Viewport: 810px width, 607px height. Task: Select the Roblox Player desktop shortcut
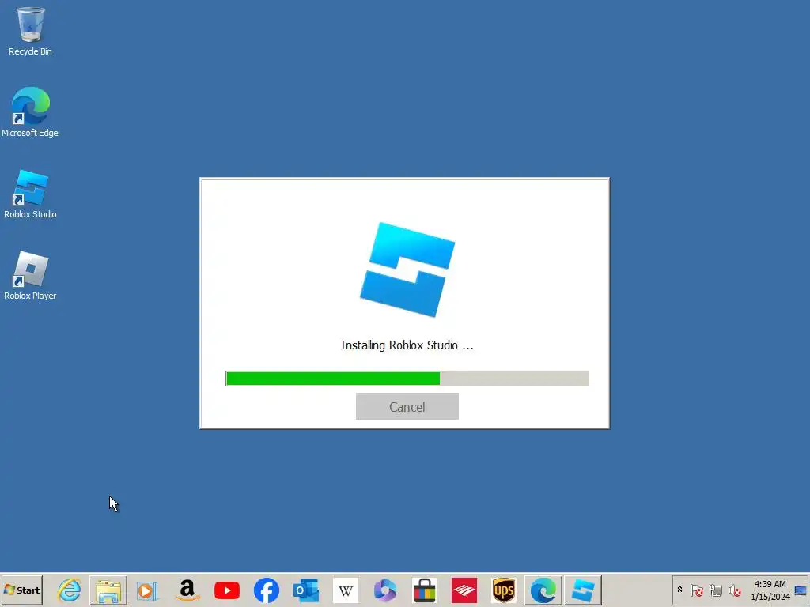pos(30,276)
